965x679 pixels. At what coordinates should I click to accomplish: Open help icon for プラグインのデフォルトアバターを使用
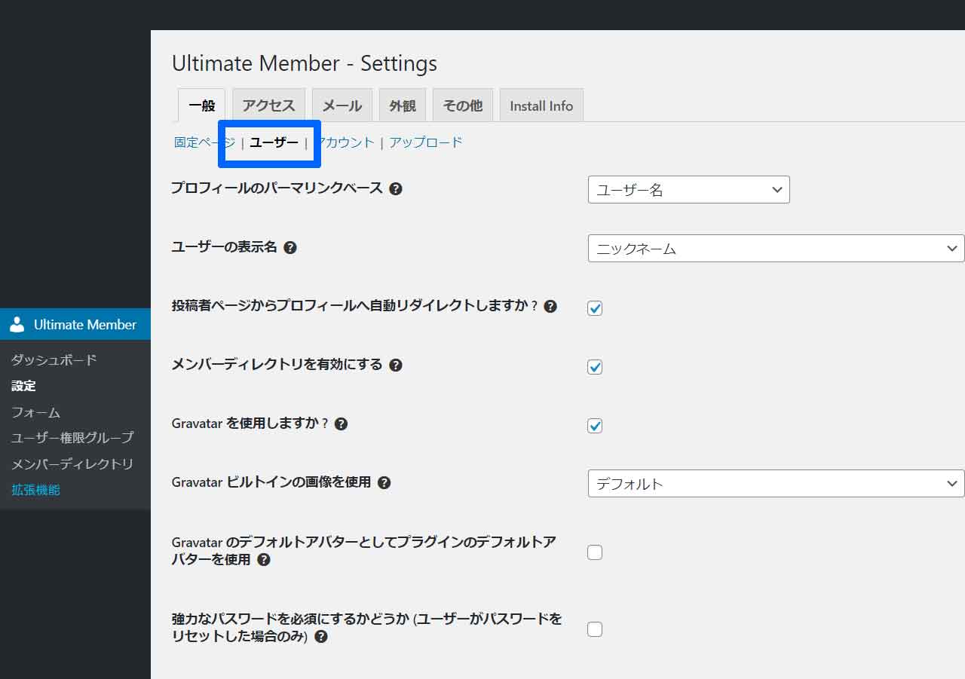coord(264,560)
